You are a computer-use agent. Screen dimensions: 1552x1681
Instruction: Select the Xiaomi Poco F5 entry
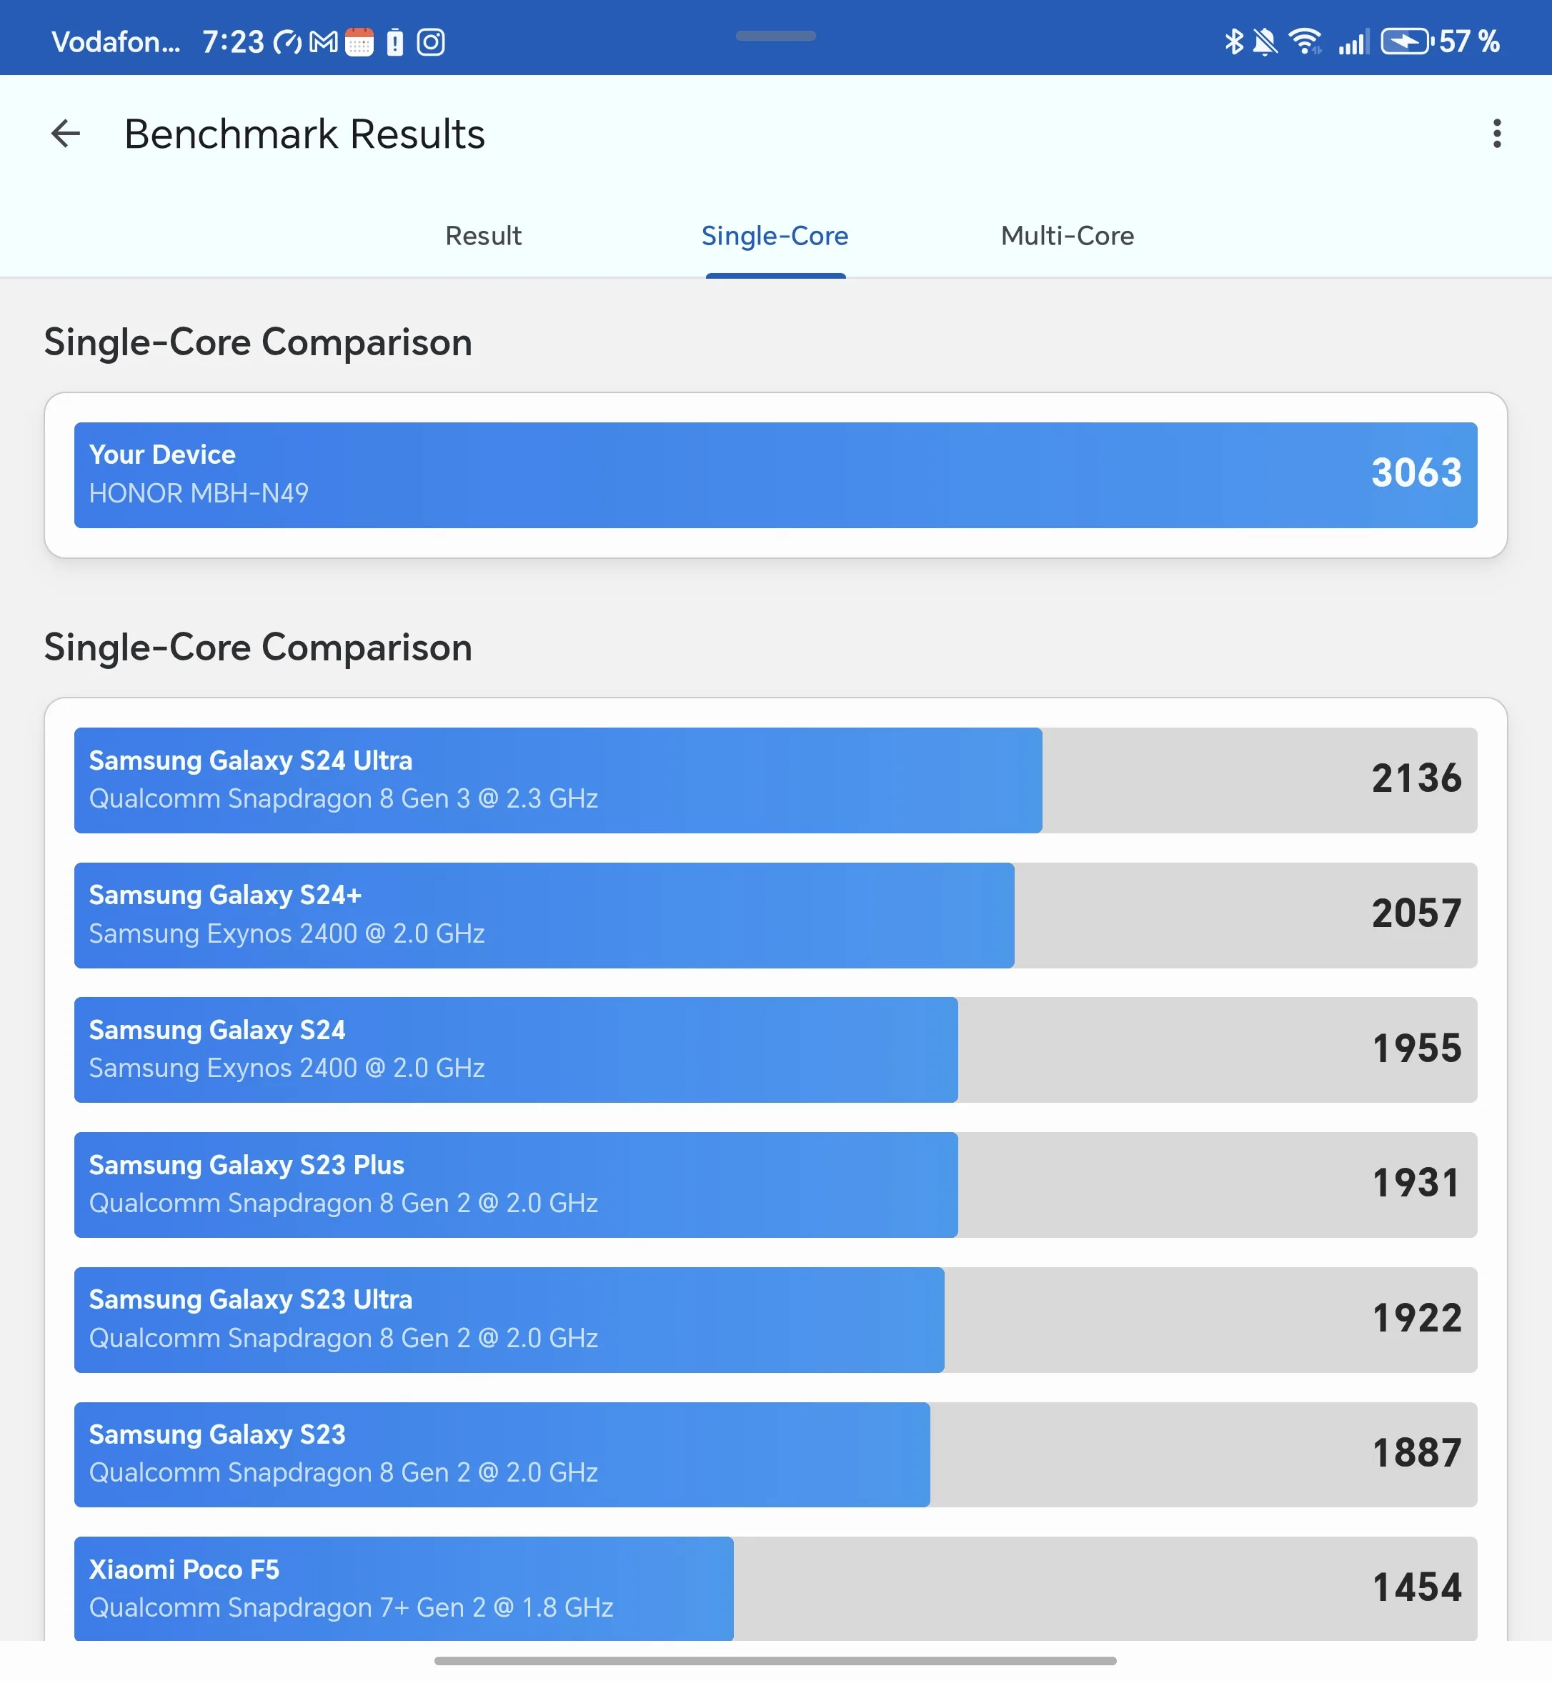(x=775, y=1588)
